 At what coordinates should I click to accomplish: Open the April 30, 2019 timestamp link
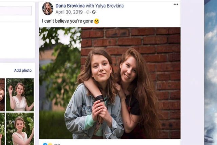coord(69,12)
